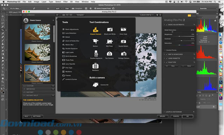This screenshot has width=224, height=135.
Task: Toggle Basic Adjustments checkbox
Action: (167, 25)
